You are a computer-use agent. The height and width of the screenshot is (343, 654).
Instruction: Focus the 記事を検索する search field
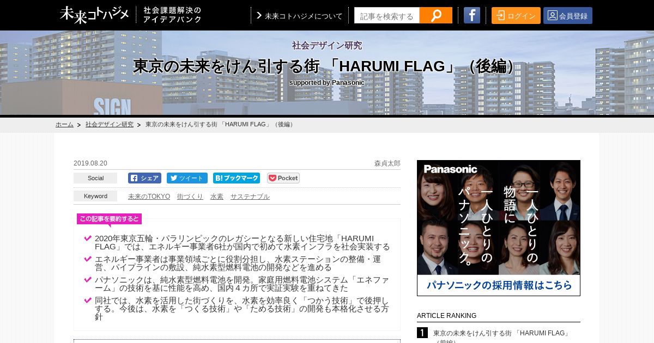point(387,15)
